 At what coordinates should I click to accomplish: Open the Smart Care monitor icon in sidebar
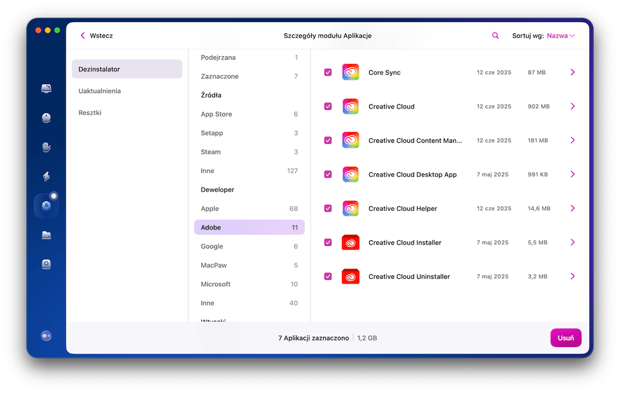point(46,89)
